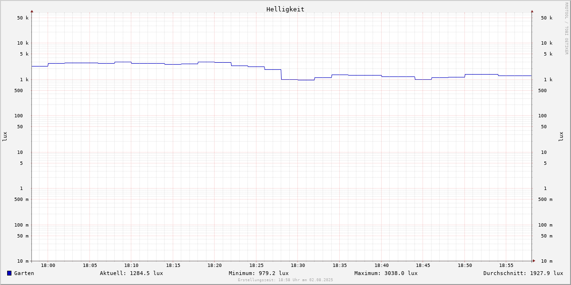Image resolution: width=571 pixels, height=285 pixels.
Task: Click the red arrow ending the time axis
Action: (534, 261)
